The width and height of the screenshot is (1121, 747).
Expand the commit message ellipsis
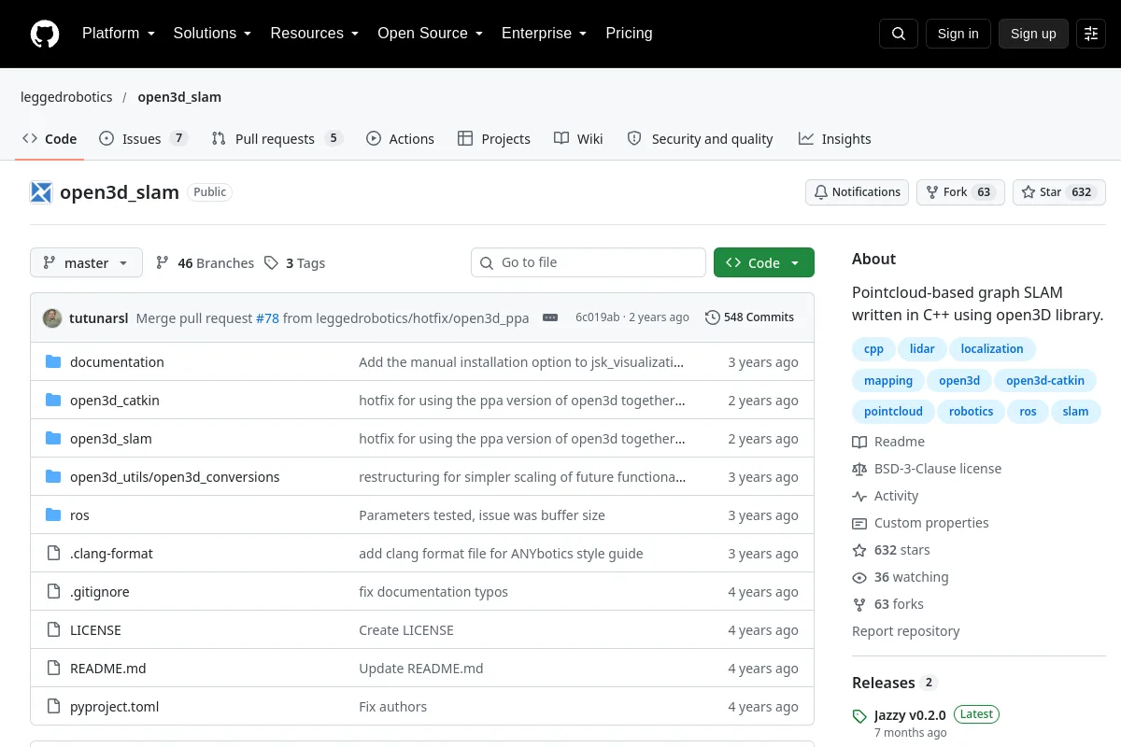tap(550, 317)
